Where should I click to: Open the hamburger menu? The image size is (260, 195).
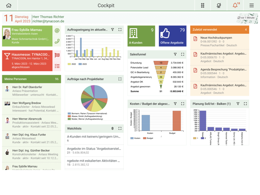(x=252, y=5)
